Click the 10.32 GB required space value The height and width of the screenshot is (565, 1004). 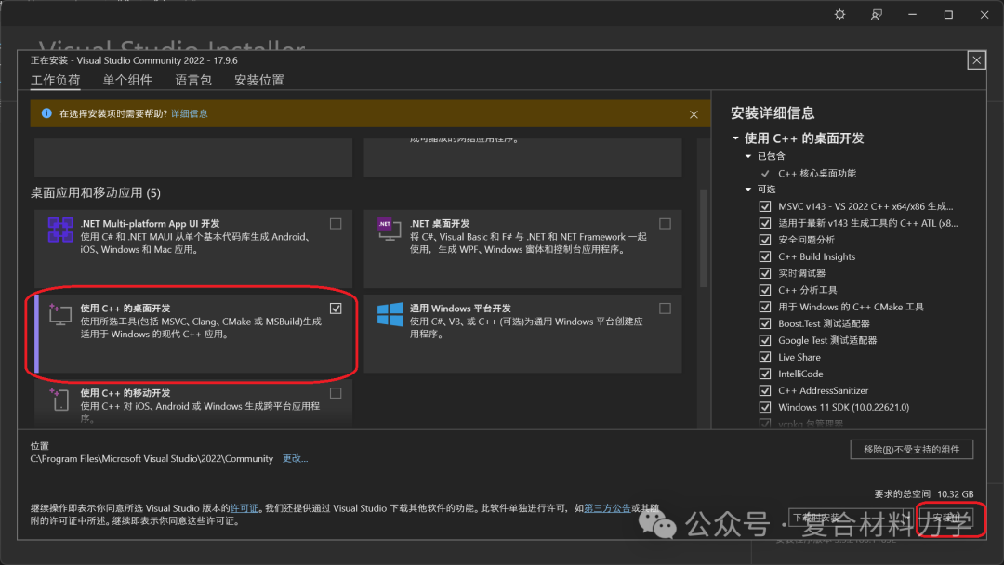(955, 494)
